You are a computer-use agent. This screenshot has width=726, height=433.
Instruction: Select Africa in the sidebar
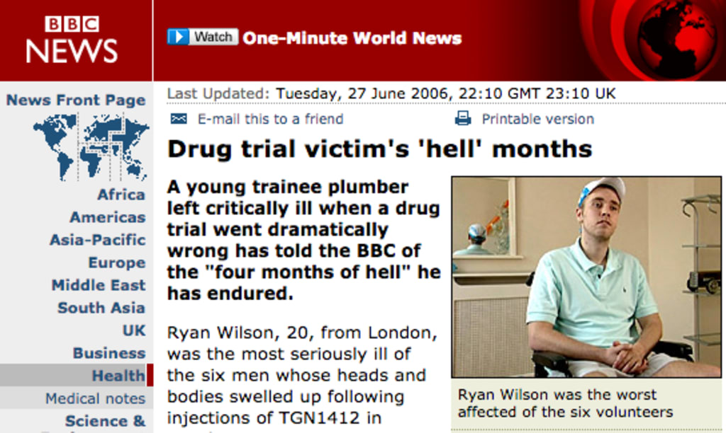[x=121, y=195]
